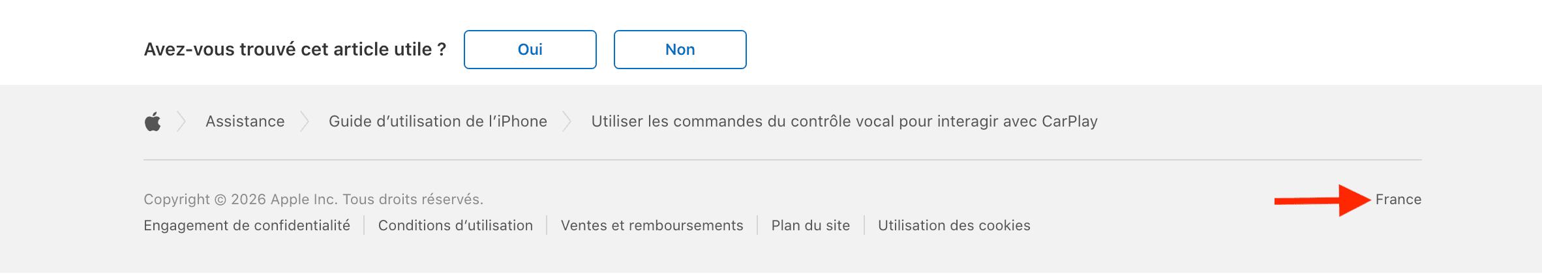Answer Oui to the article feedback question

click(x=530, y=50)
